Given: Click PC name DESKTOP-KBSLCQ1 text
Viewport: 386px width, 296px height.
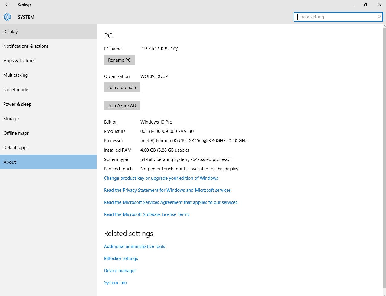Looking at the screenshot, I should [x=159, y=49].
